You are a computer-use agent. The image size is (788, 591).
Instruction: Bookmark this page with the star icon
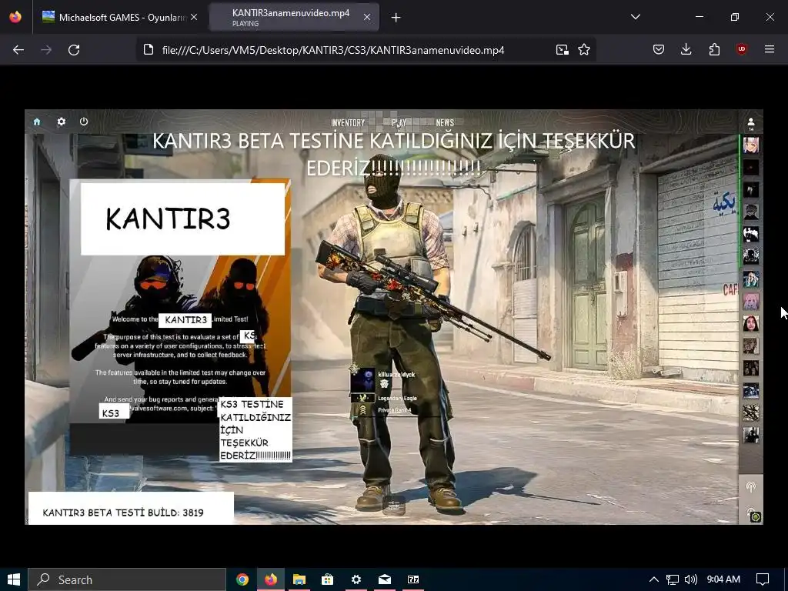pos(584,50)
